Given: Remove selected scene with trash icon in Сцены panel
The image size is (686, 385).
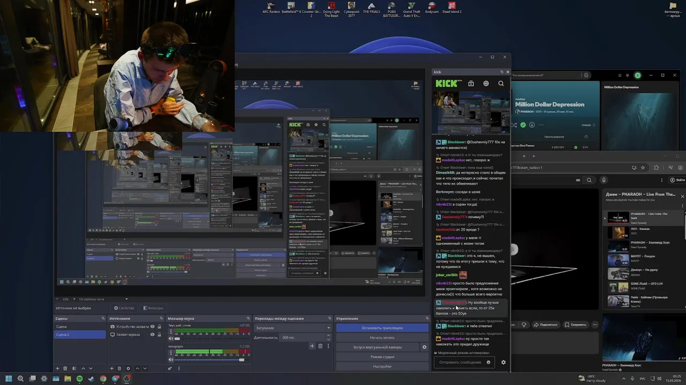Looking at the screenshot, I should coord(65,368).
